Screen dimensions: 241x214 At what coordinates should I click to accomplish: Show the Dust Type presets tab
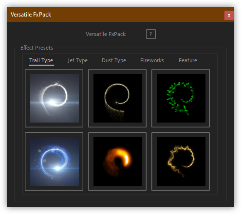click(x=114, y=60)
